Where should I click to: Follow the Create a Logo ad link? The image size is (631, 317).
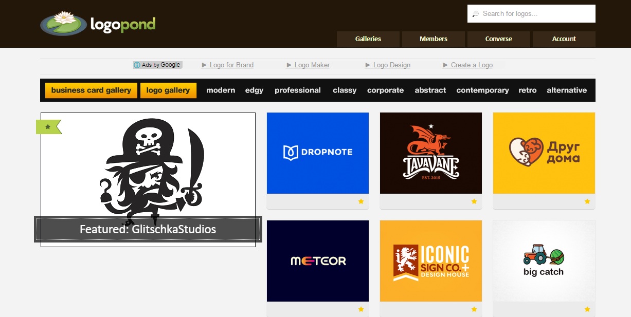(x=467, y=65)
